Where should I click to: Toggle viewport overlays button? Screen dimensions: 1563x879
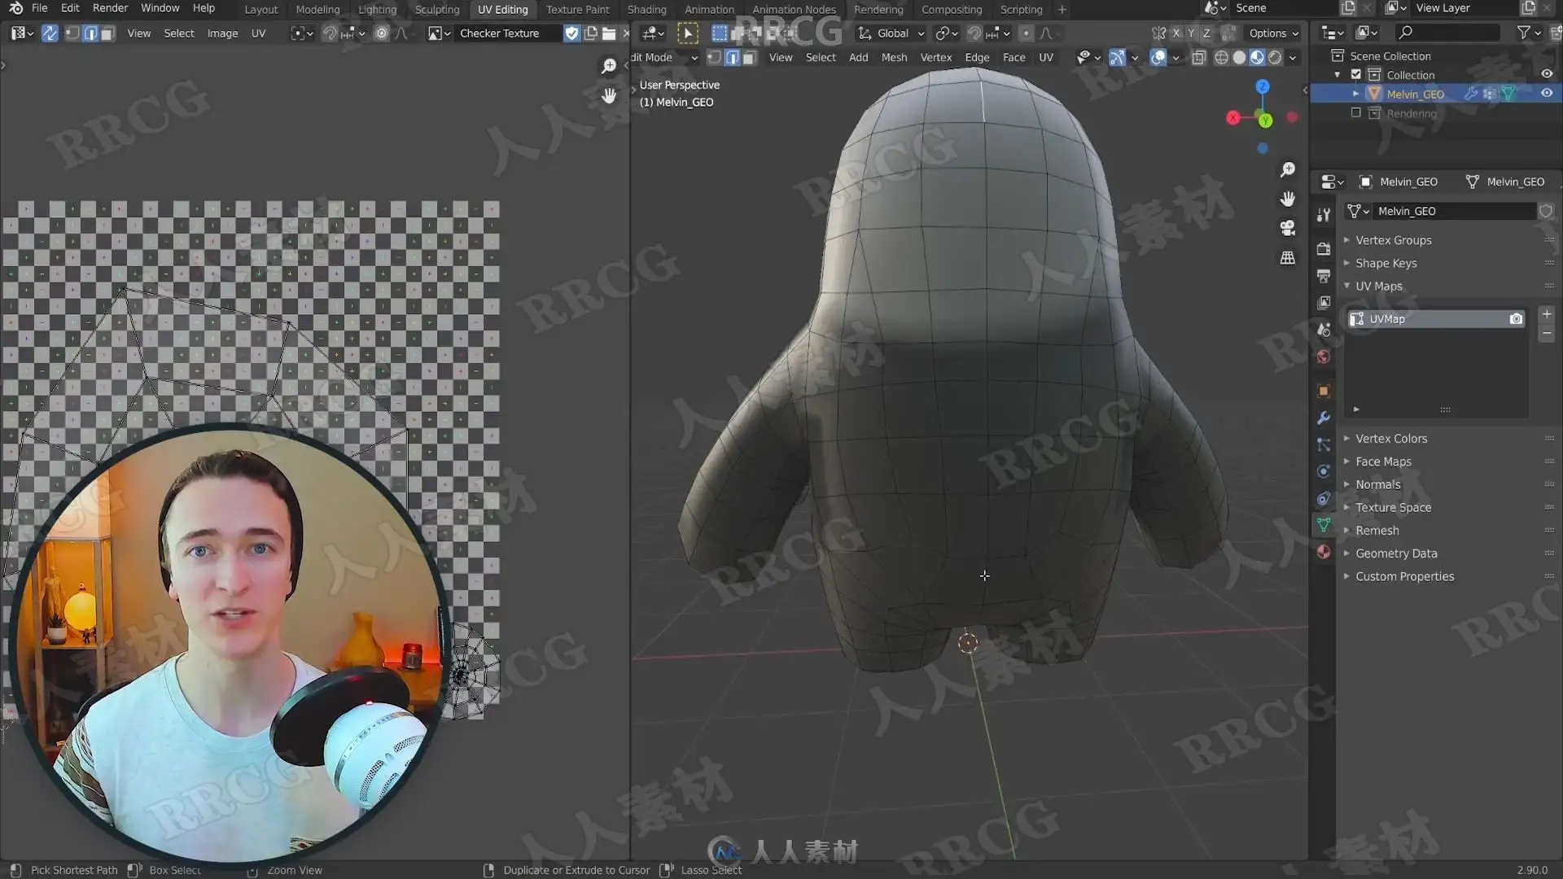click(x=1158, y=58)
